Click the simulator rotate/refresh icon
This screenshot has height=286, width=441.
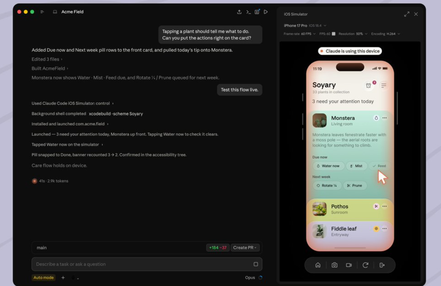[x=365, y=265]
